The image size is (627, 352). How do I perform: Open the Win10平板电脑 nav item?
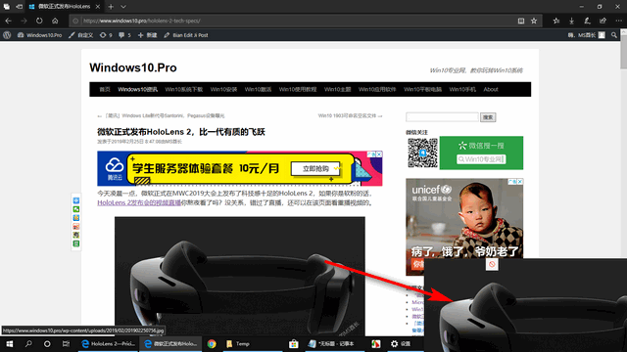pos(422,89)
